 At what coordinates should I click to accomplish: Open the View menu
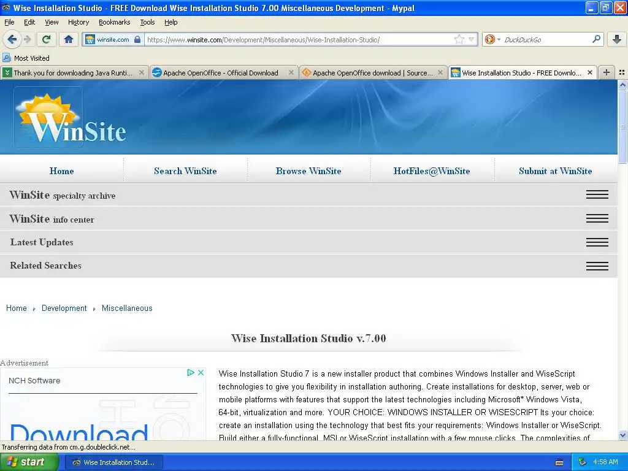coord(52,22)
